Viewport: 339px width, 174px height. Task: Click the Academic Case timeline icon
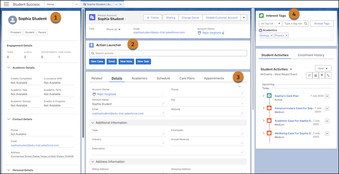coord(269,120)
